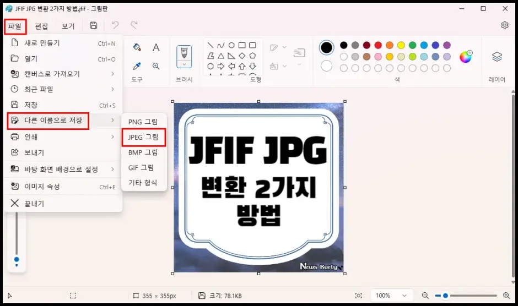Select the Text tool
Screen dimensions: 518x306
tap(156, 47)
